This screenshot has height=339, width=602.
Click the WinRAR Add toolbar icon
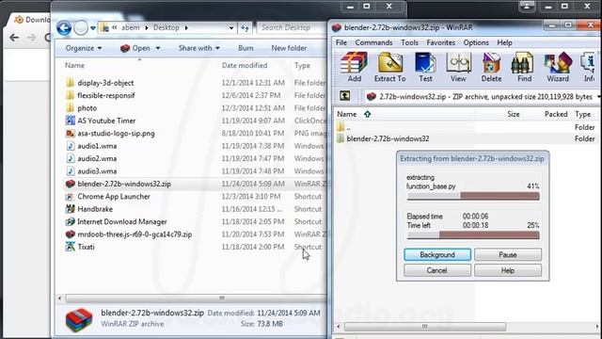coord(354,67)
